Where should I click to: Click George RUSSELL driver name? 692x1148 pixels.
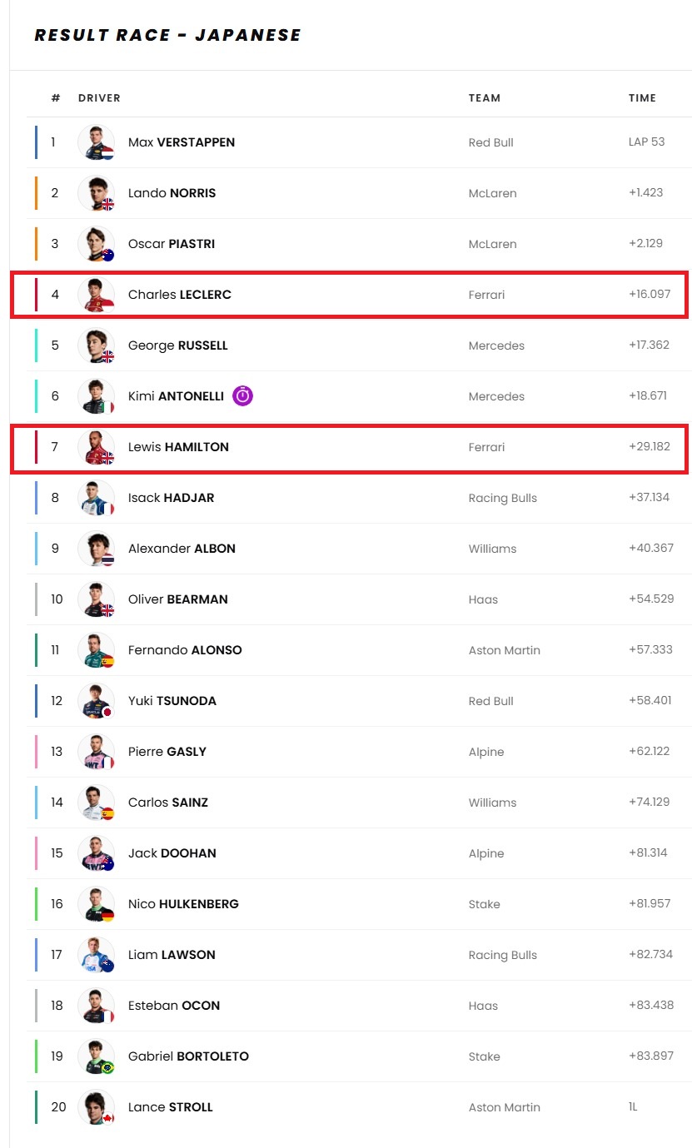coord(178,345)
